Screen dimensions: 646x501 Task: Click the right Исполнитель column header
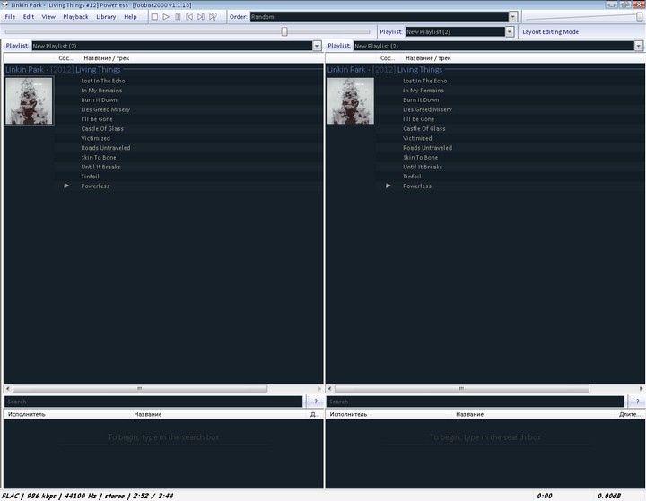point(348,414)
